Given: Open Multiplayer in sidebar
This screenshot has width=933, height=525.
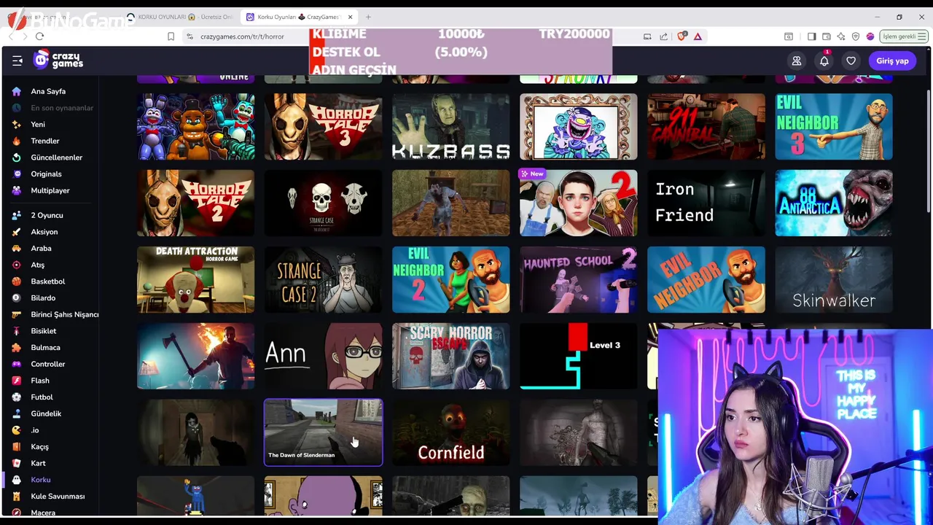Looking at the screenshot, I should 50,190.
